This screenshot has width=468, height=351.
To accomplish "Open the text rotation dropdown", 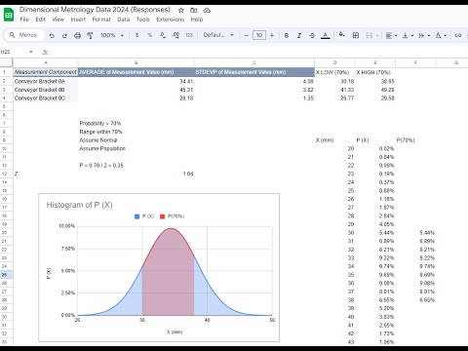I will click(441, 35).
